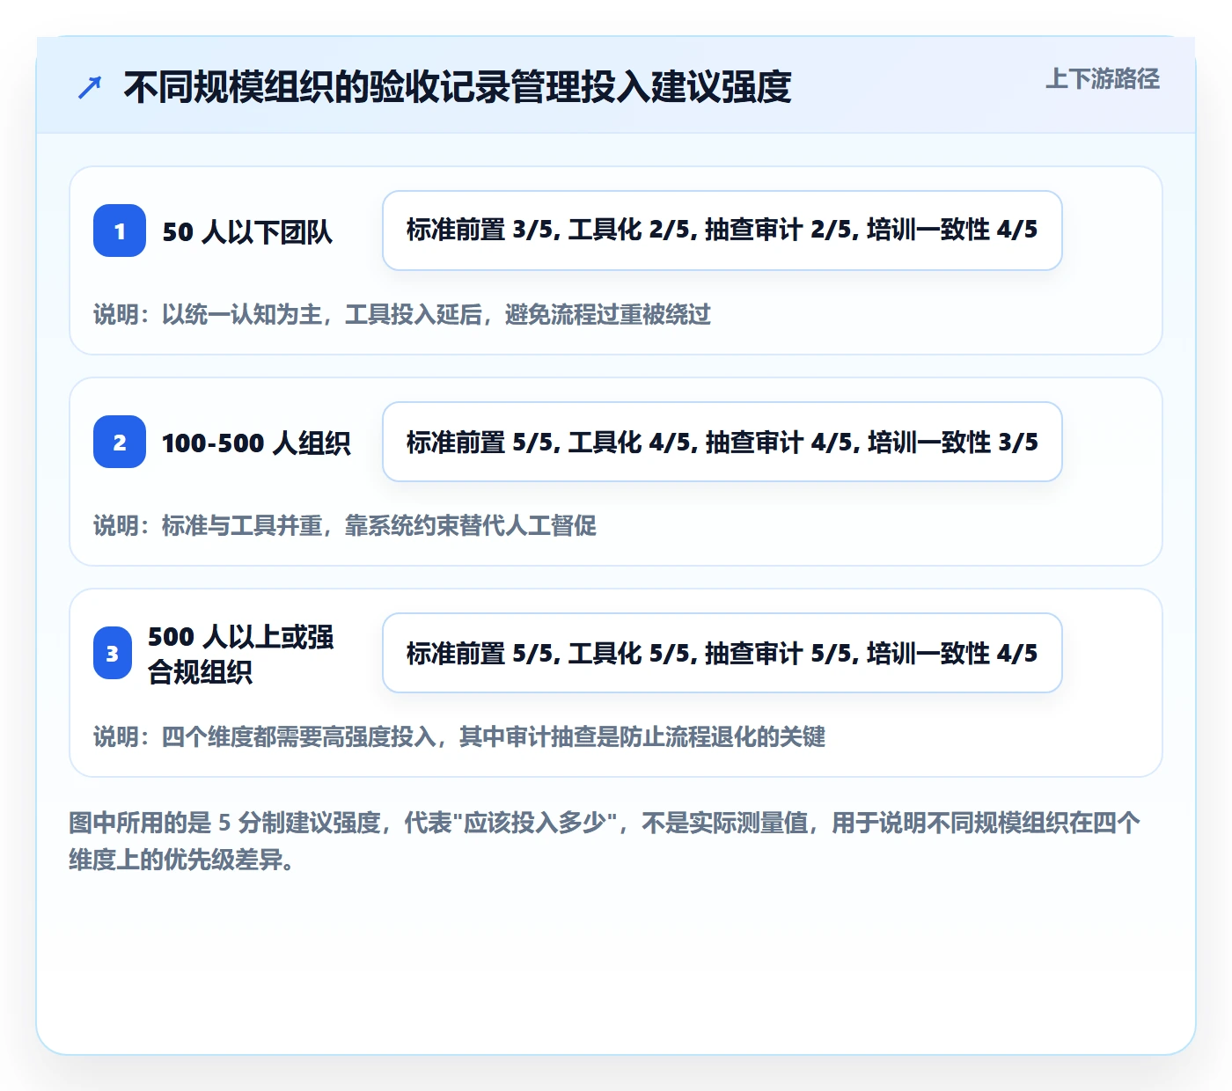
Task: Click the note 以统一认知为主，工具投入延后
Action: point(402,314)
